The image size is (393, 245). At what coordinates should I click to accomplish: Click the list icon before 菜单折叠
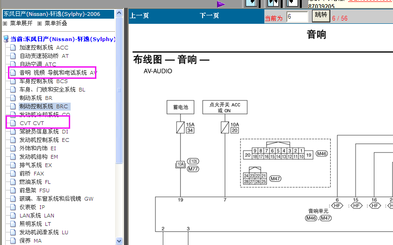coord(39,23)
